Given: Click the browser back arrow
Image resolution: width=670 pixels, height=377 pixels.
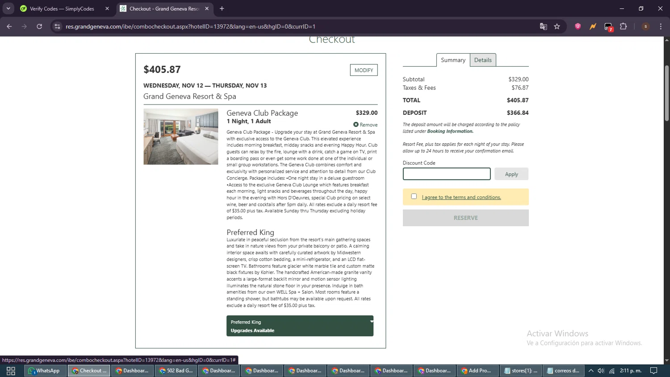Looking at the screenshot, I should pyautogui.click(x=9, y=26).
